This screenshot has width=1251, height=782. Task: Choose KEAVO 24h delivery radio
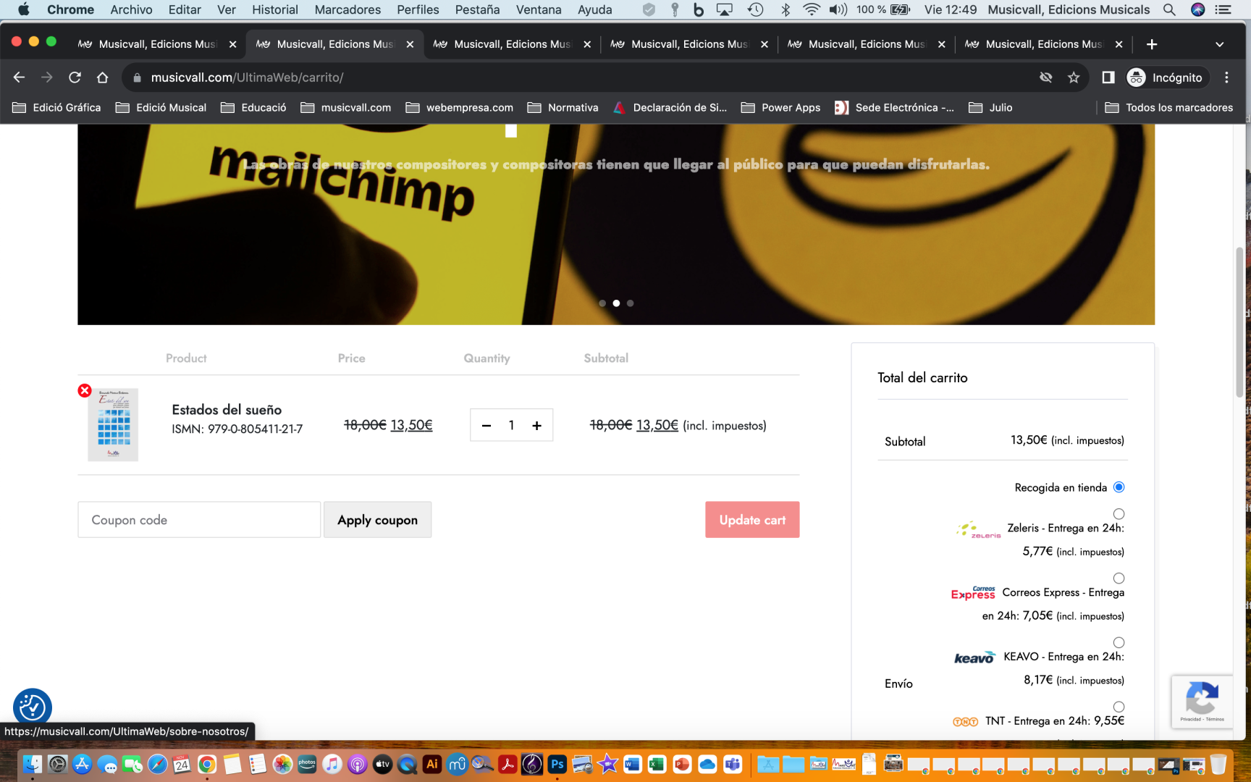click(1119, 643)
